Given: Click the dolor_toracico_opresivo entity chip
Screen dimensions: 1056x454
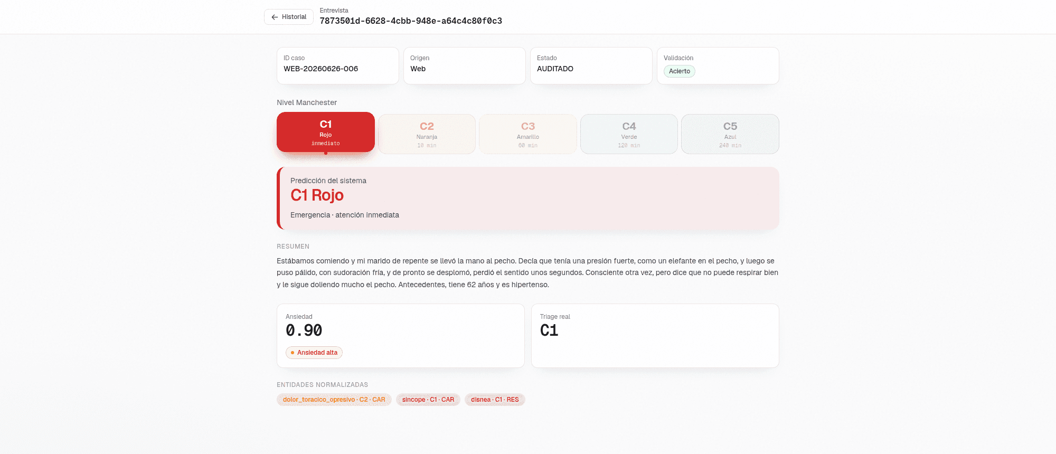Looking at the screenshot, I should [334, 400].
